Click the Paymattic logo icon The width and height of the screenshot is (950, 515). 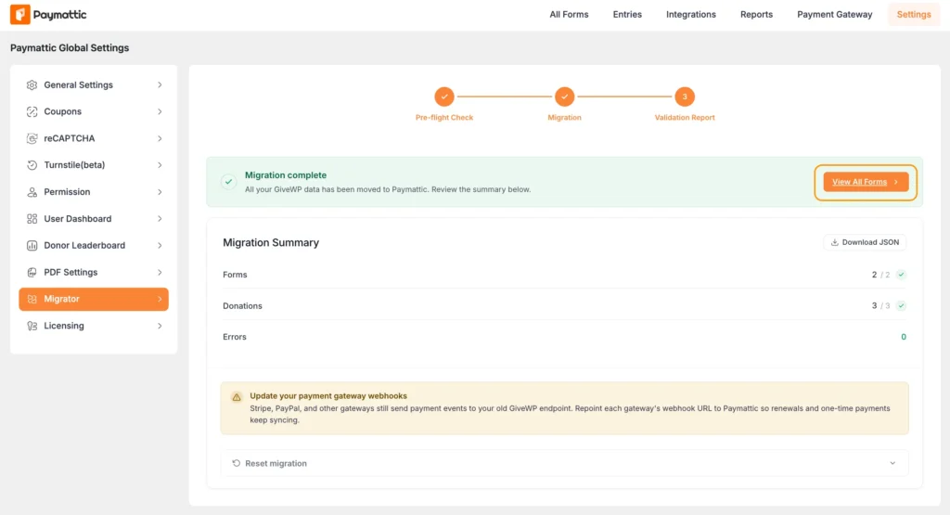[20, 15]
